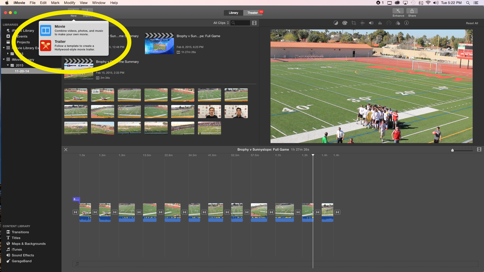Image resolution: width=484 pixels, height=272 pixels.
Task: Open the volume menu bar control
Action: coord(436,3)
